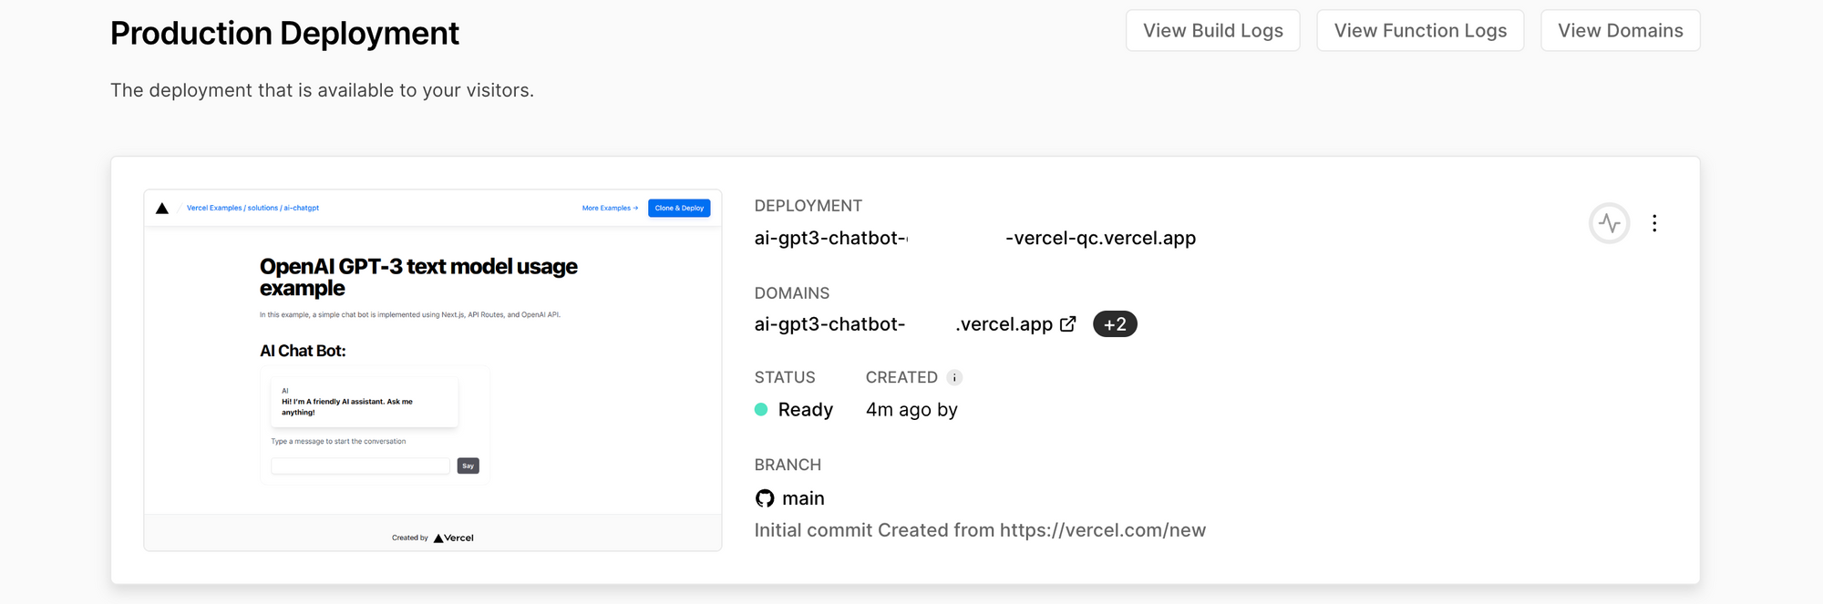Open the View Build Logs button
1823x604 pixels.
[1212, 31]
